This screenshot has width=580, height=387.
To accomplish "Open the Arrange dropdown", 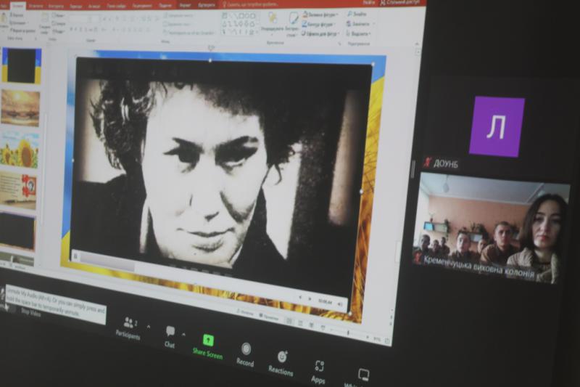I will pos(273,23).
